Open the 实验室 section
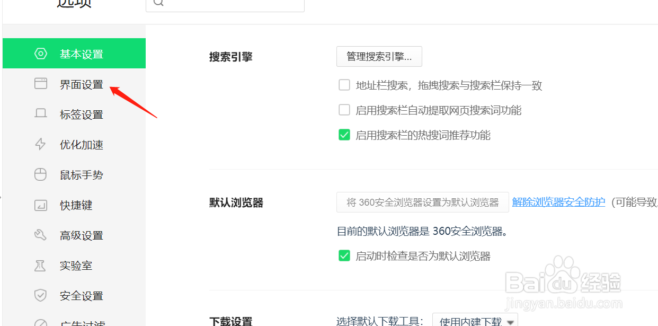Image resolution: width=658 pixels, height=326 pixels. coord(74,265)
